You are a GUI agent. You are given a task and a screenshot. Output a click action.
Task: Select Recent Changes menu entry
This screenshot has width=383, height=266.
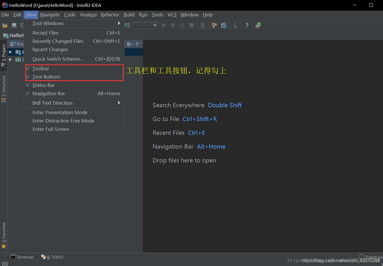click(x=74, y=49)
